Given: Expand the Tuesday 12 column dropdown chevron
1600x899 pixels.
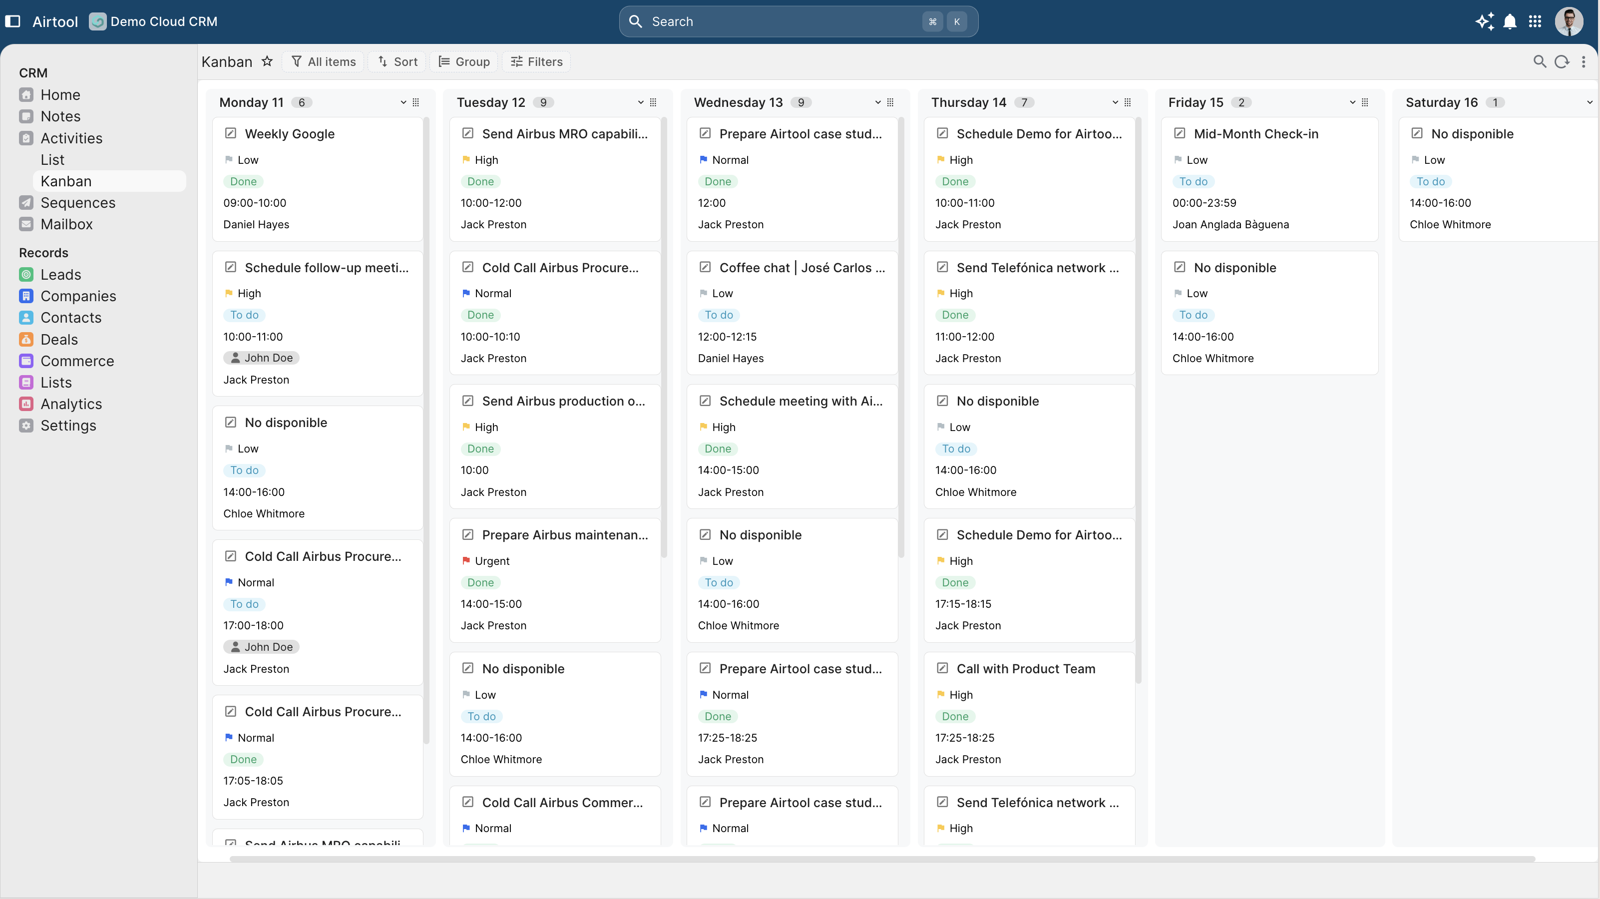Looking at the screenshot, I should click(x=640, y=102).
